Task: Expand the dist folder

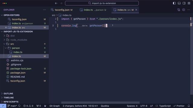Action: pyautogui.click(x=4, y=36)
